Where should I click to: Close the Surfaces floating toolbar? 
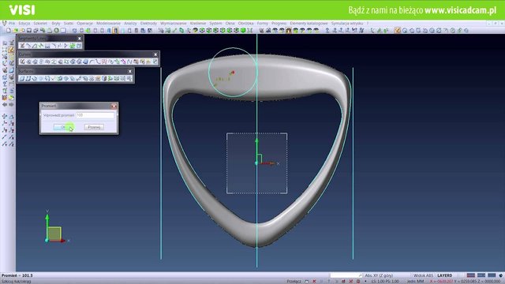(x=130, y=71)
